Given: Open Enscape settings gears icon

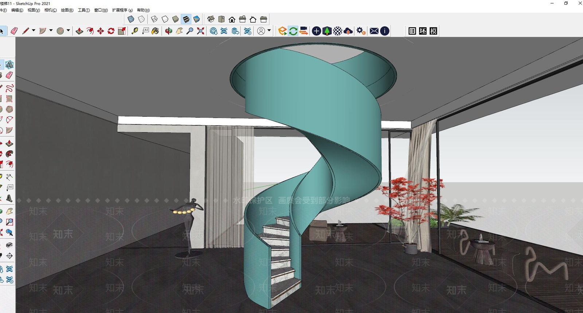Looking at the screenshot, I should pyautogui.click(x=361, y=31).
